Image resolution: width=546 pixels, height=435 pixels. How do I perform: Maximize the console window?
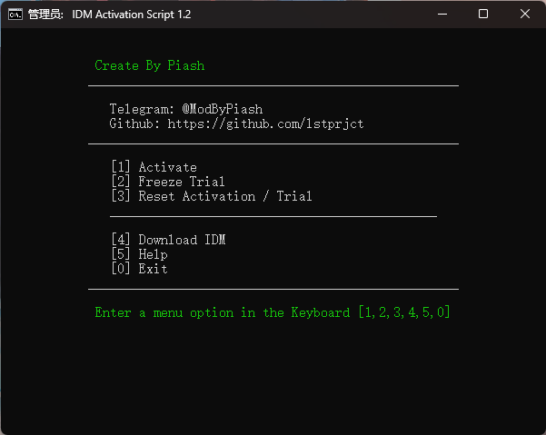(483, 15)
